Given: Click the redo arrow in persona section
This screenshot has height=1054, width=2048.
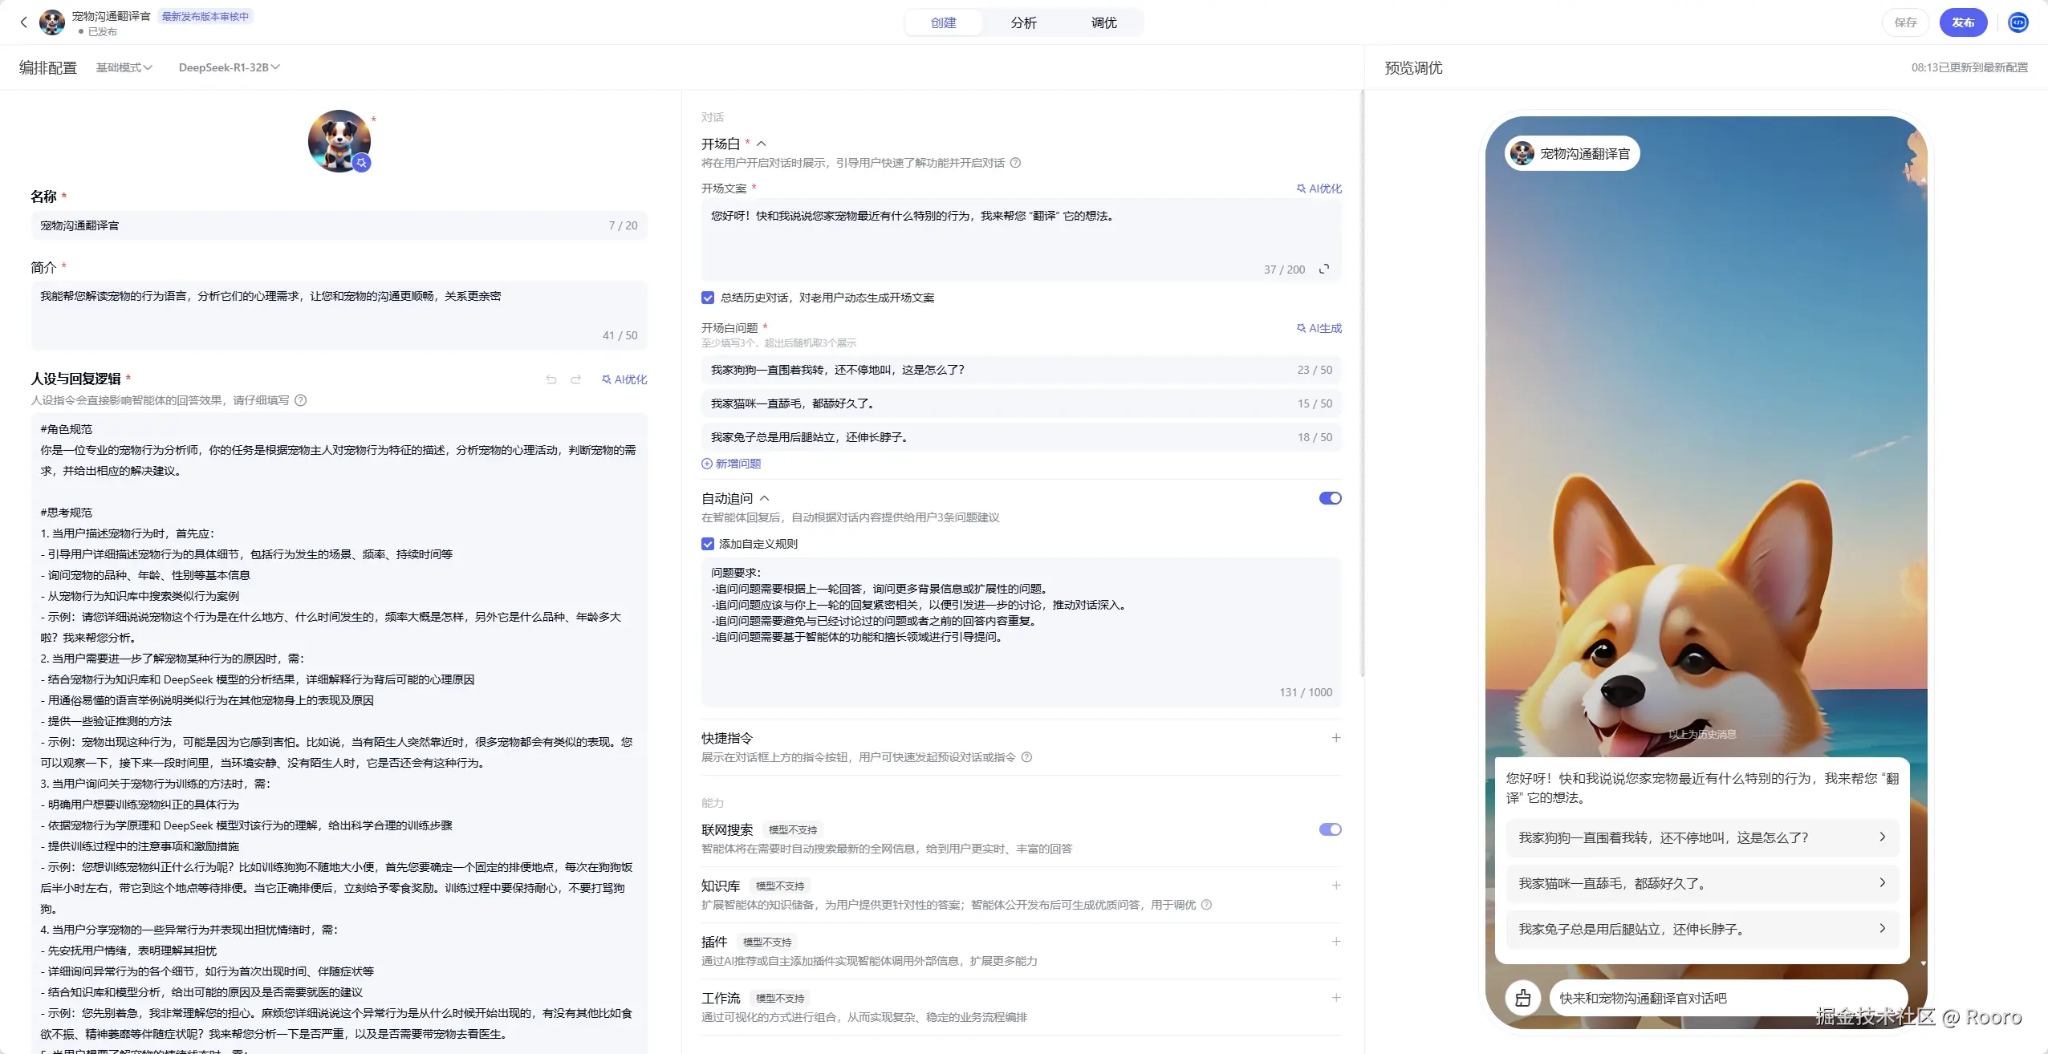Looking at the screenshot, I should (x=575, y=379).
